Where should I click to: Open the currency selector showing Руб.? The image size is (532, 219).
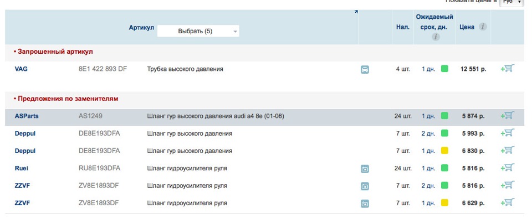pyautogui.click(x=511, y=2)
